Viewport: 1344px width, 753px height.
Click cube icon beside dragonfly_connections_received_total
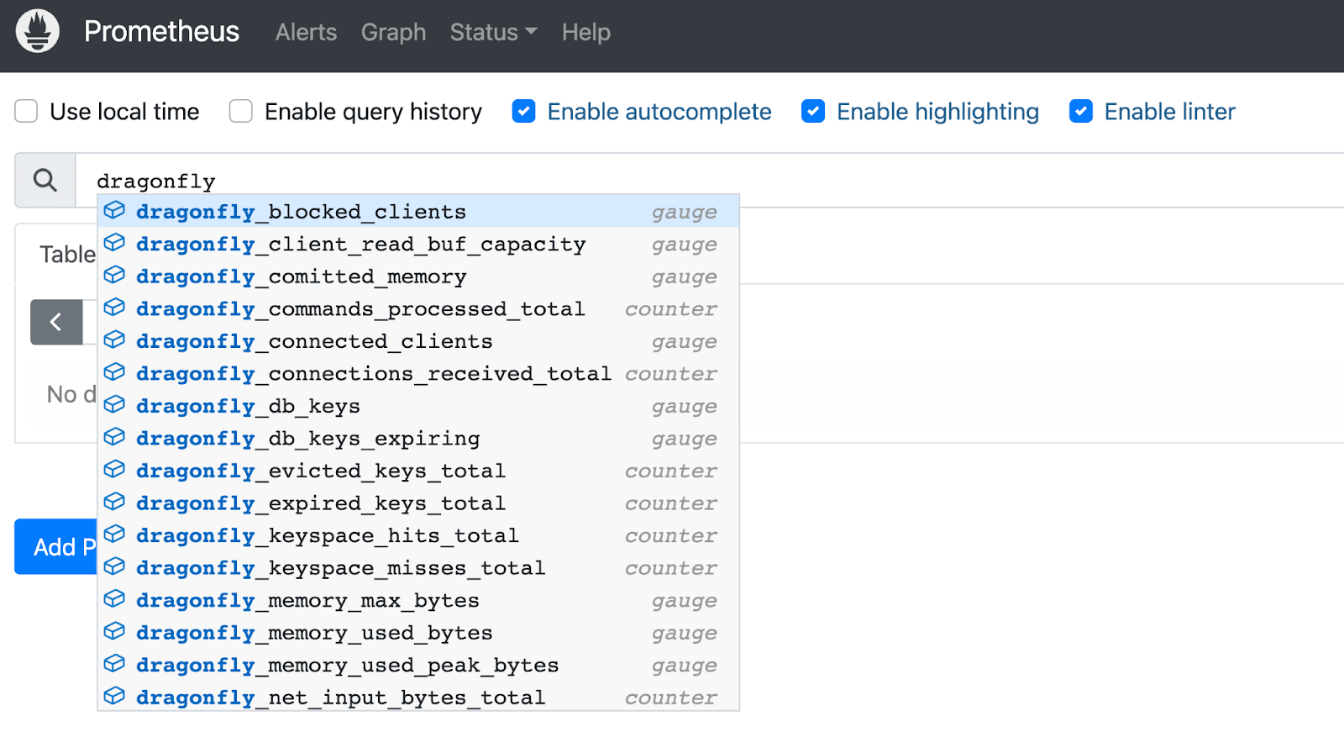pos(114,372)
